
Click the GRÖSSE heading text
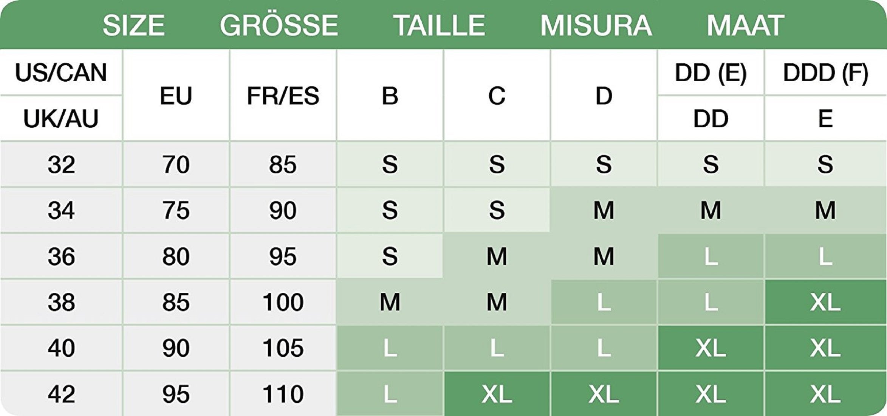pyautogui.click(x=279, y=25)
